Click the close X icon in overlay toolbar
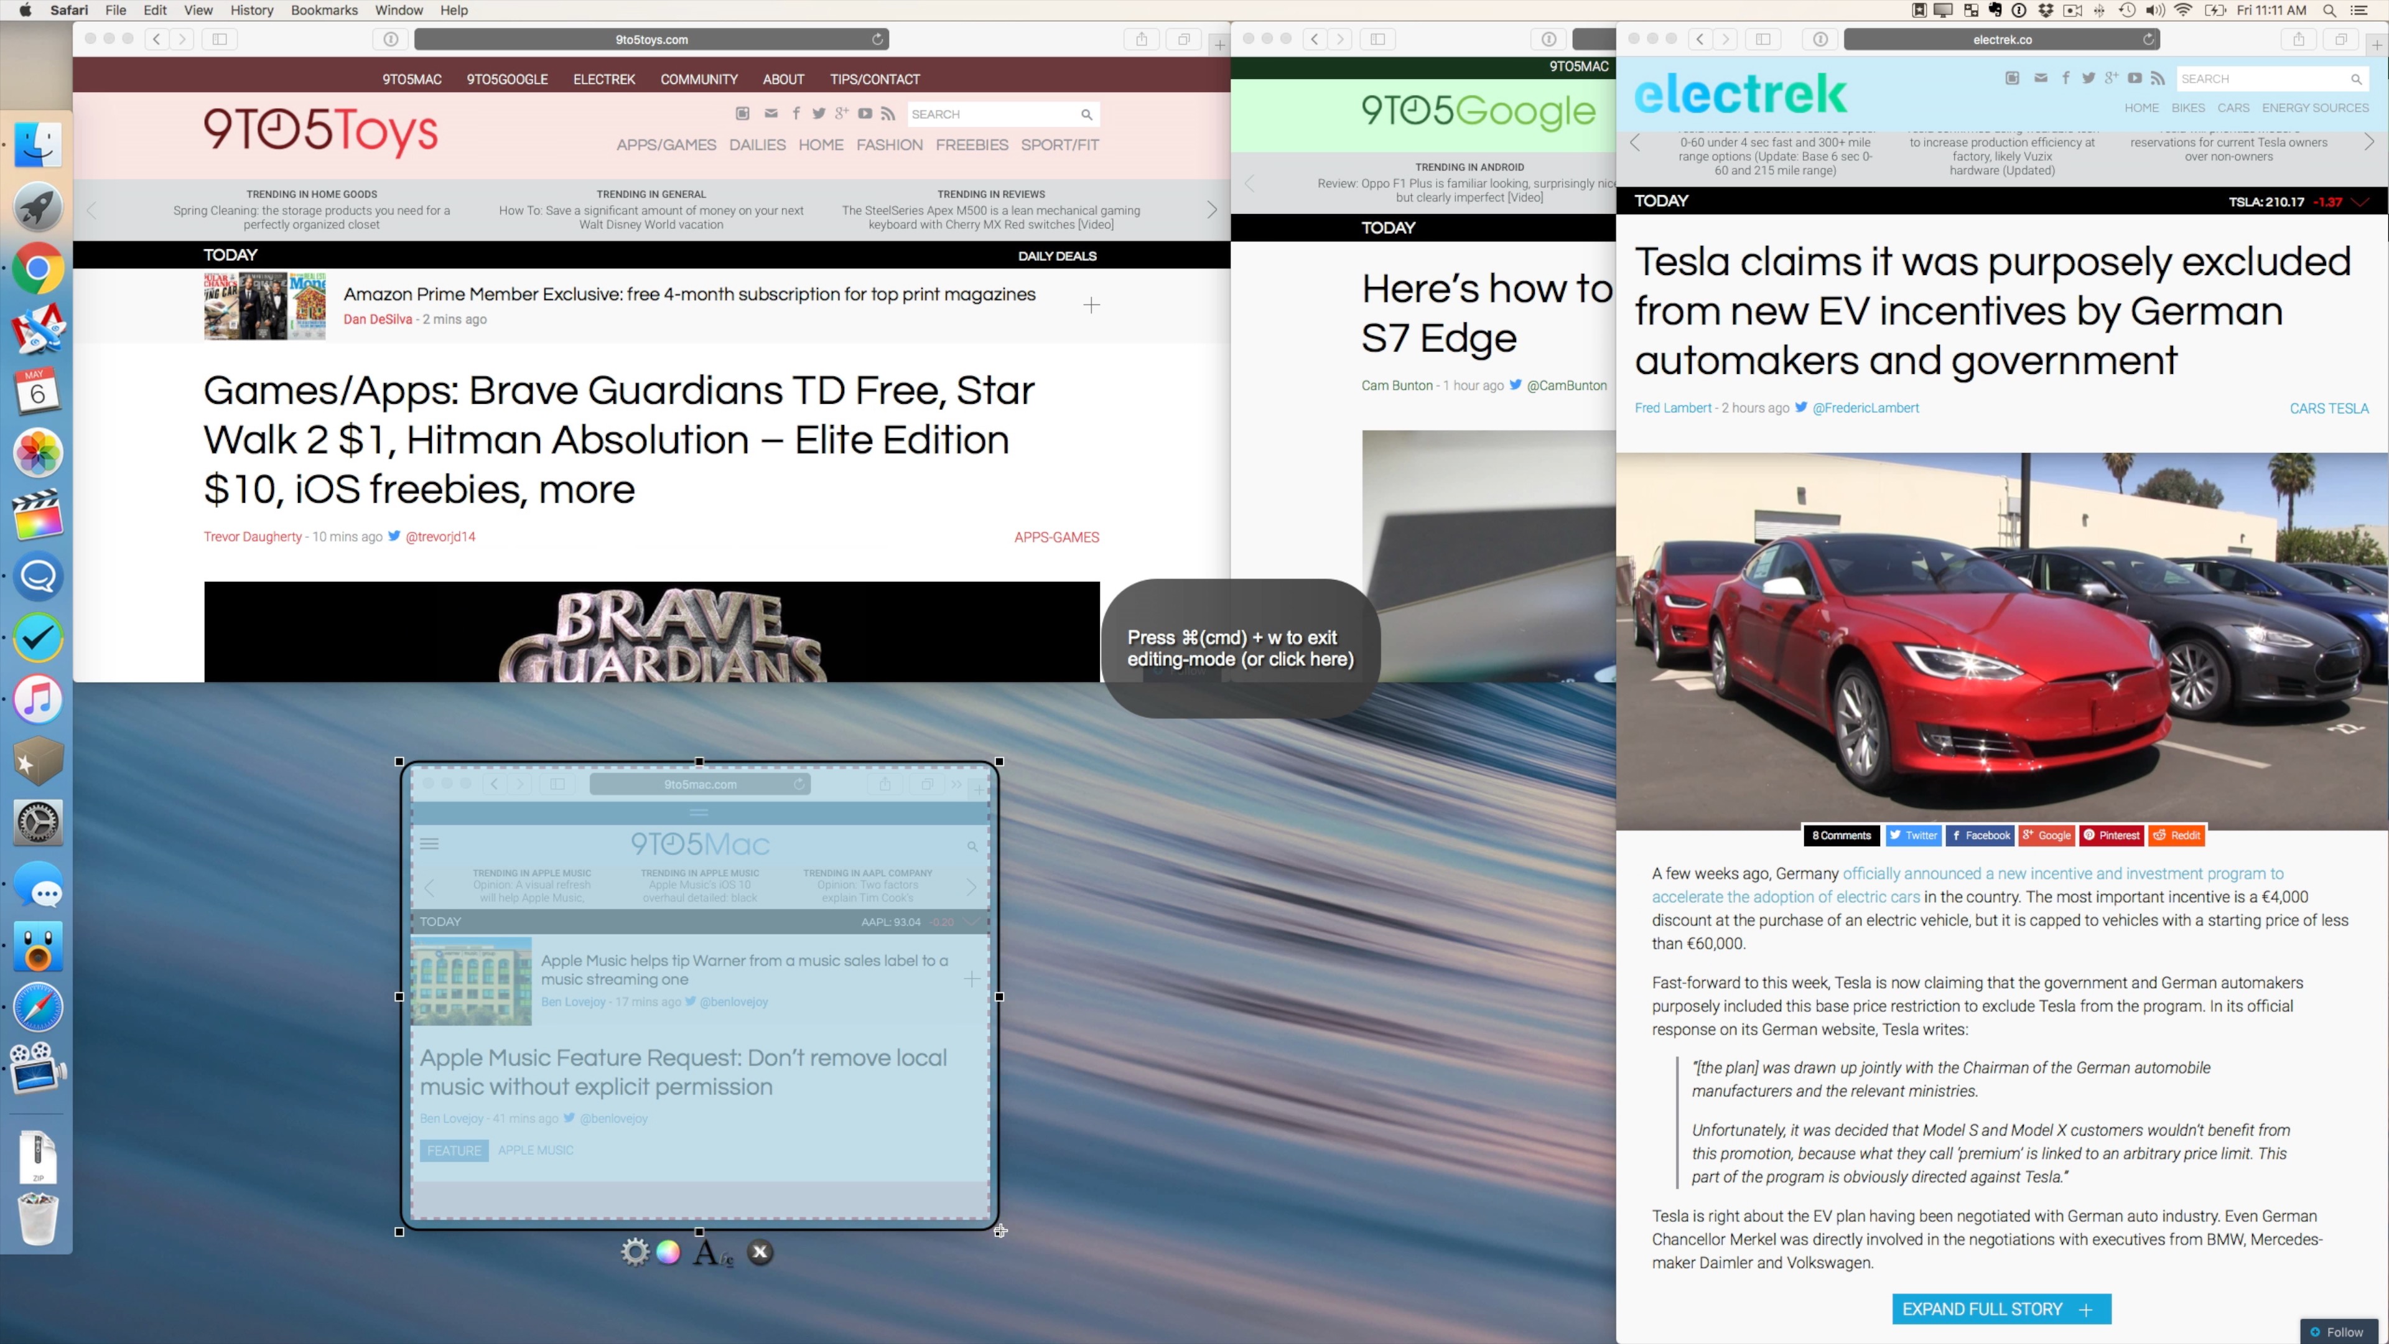 point(760,1252)
